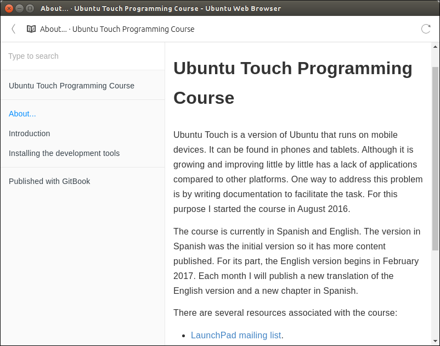Open the LaunchPad mailing list link
This screenshot has width=440, height=346.
[236, 335]
